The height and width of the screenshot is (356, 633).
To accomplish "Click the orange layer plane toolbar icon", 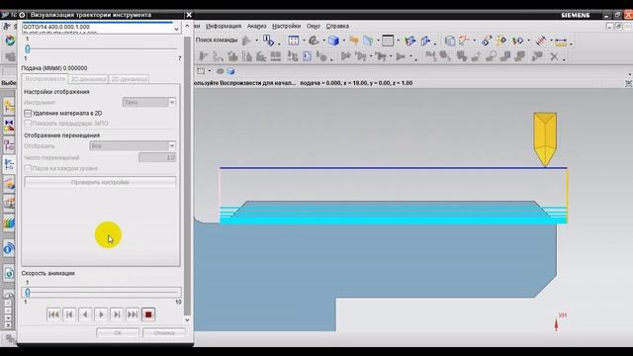I will pyautogui.click(x=354, y=41).
